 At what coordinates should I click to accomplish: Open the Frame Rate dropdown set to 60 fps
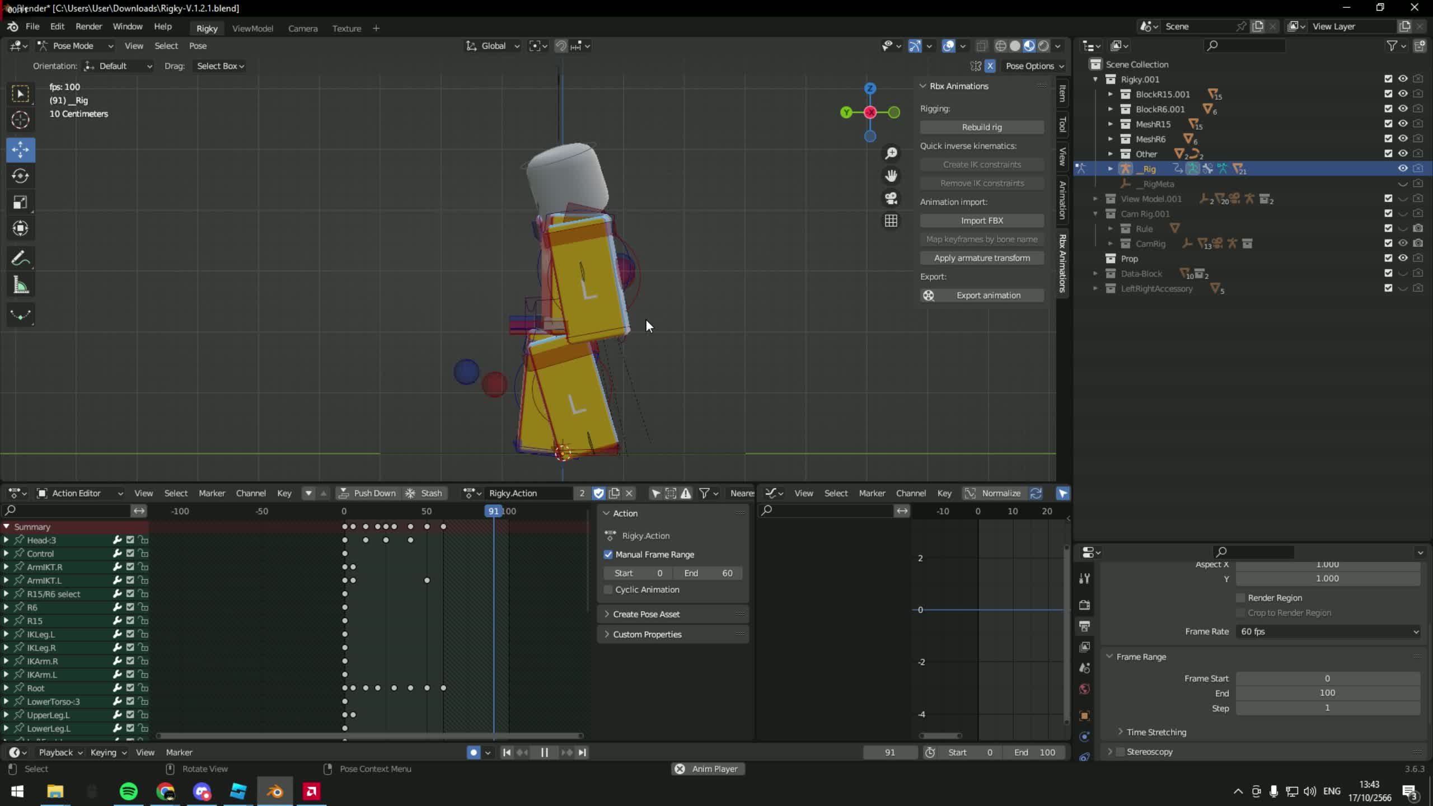coord(1327,631)
